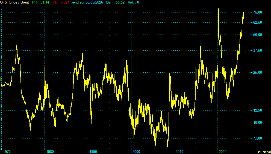Click the 62,50 price axis label
This screenshot has width=271, height=154.
(258, 22)
